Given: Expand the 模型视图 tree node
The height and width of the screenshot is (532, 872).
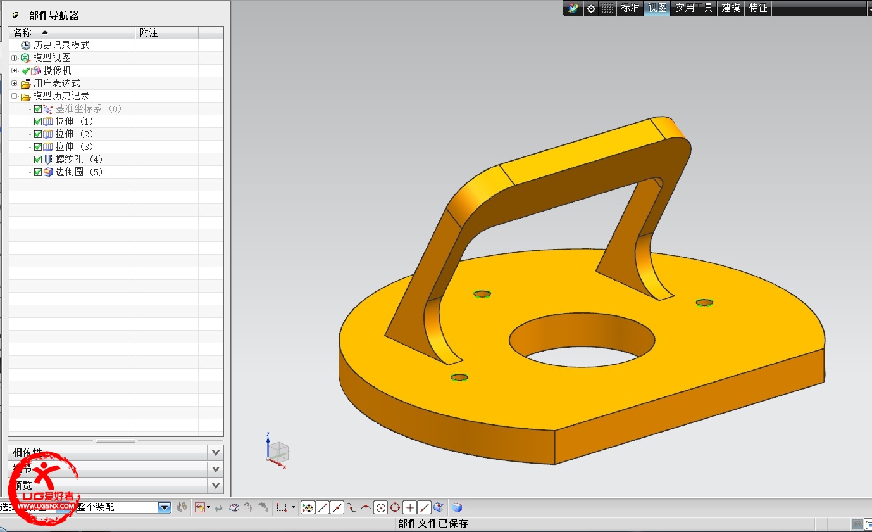Looking at the screenshot, I should (14, 58).
